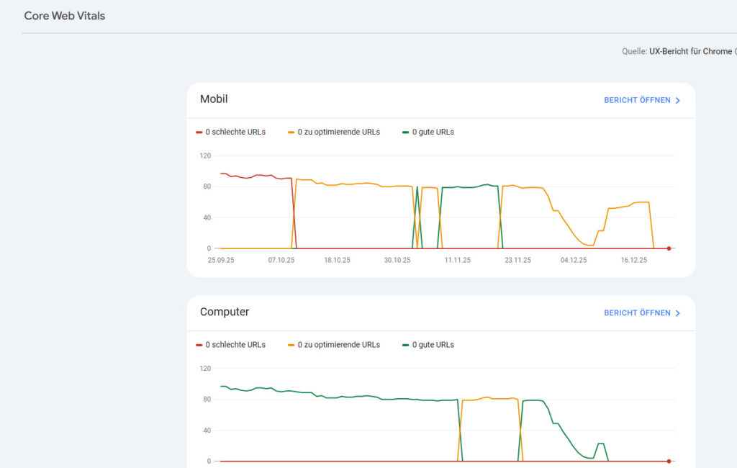
Task: Click the chevron beside Mobil BERICHT ÖFFNEN
Action: coord(677,101)
